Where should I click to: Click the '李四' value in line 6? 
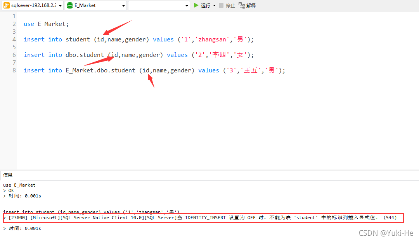[x=219, y=55]
